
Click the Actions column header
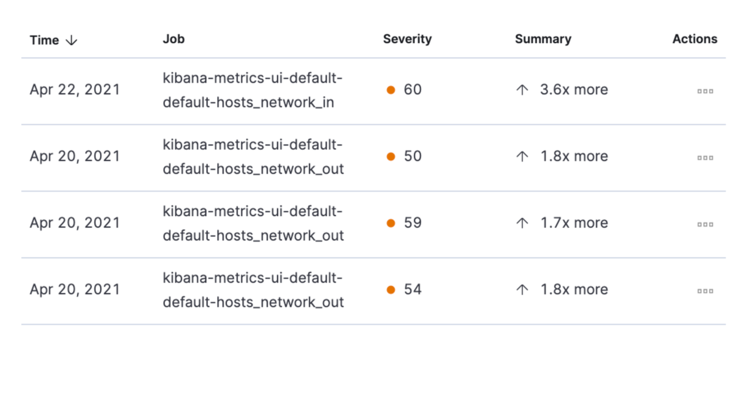coord(694,39)
